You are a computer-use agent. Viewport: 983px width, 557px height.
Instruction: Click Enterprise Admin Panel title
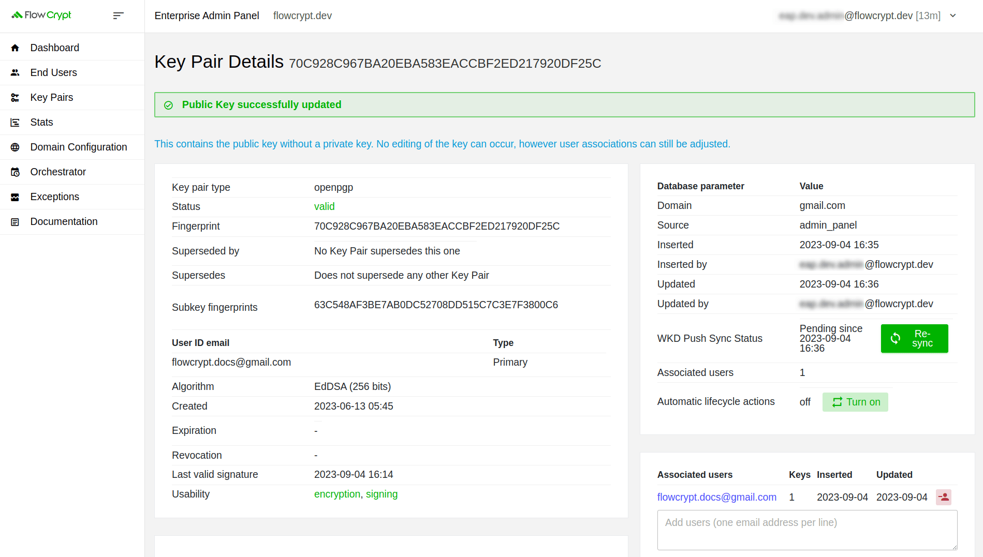207,16
